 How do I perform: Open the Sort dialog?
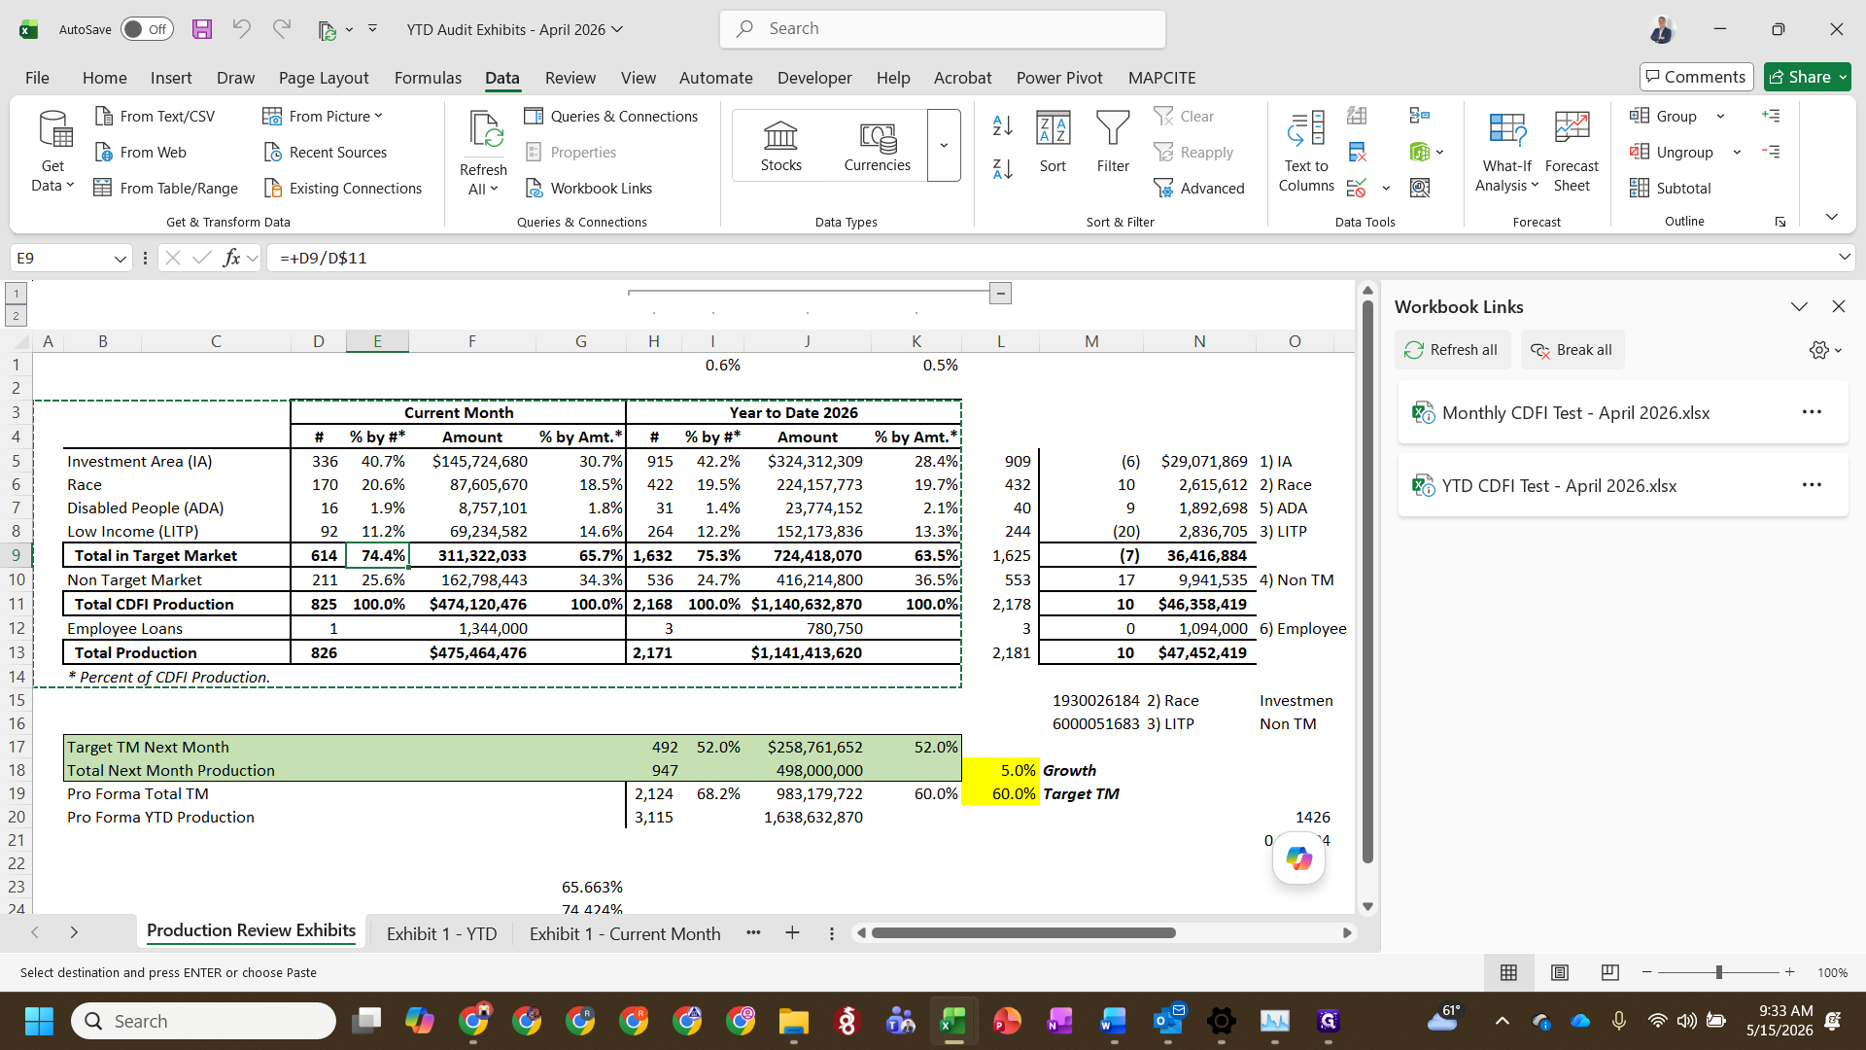click(x=1054, y=143)
